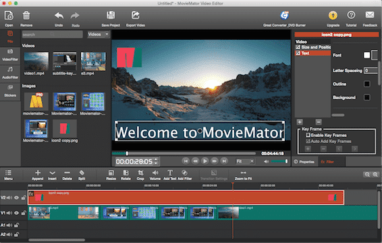Remove filter with minus button
This screenshot has height=243, width=382.
318,122
